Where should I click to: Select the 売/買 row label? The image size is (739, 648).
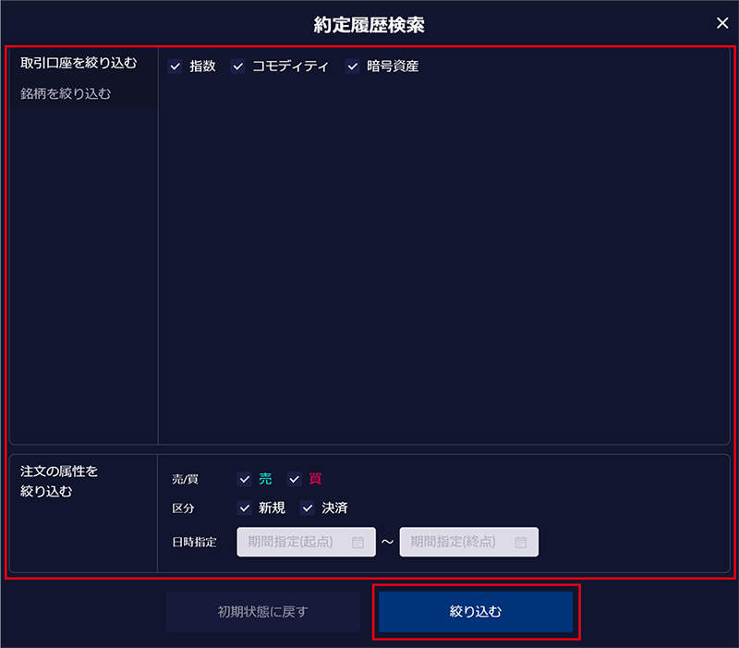(x=186, y=480)
